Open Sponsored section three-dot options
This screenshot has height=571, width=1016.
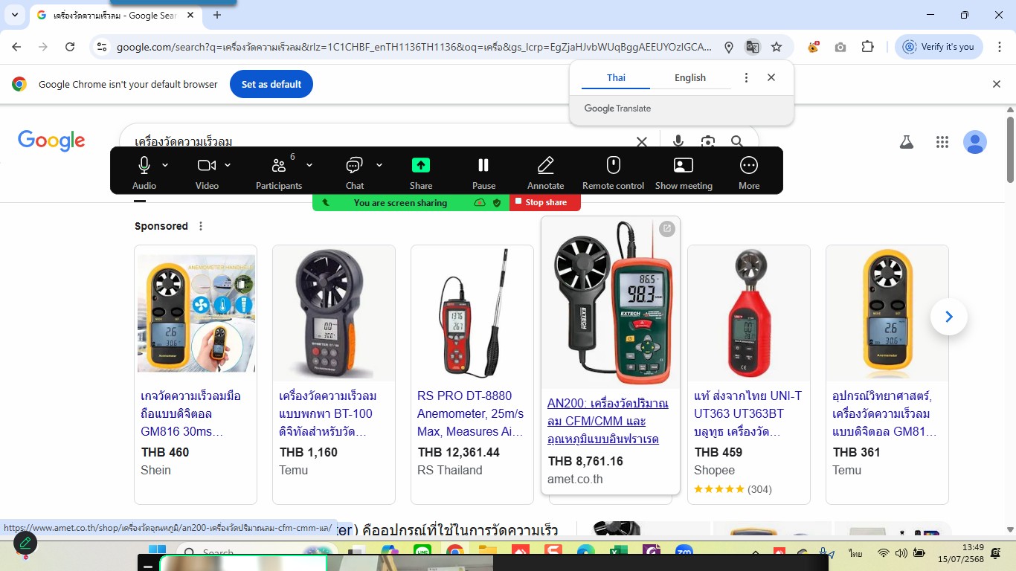(x=200, y=226)
